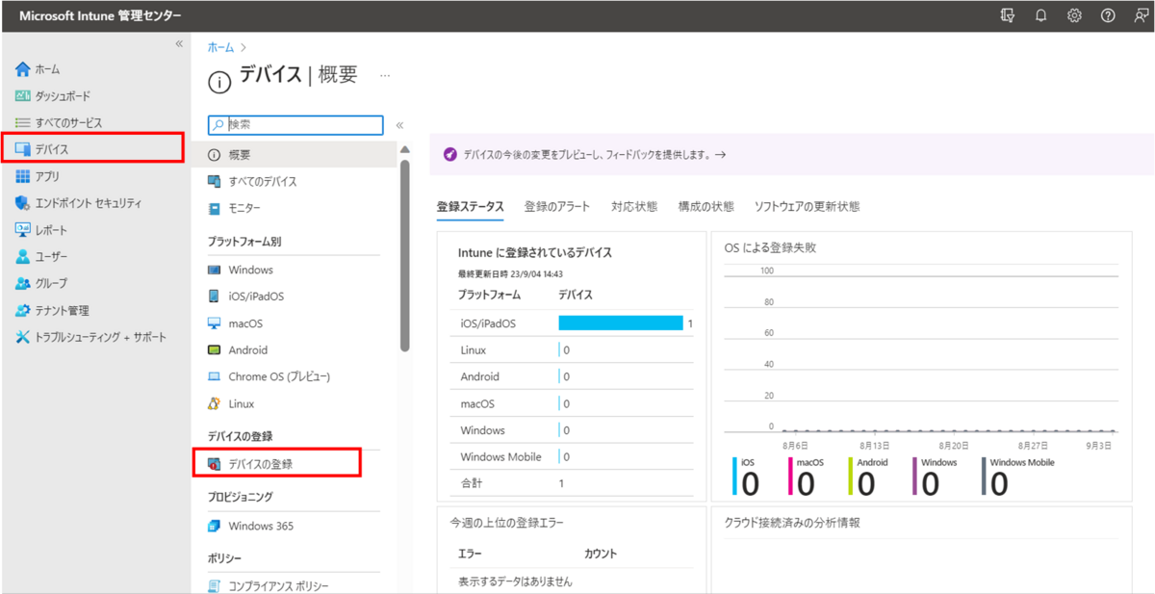Click the コンプライアンス ポリシー icon
Viewport: 1155px width, 594px height.
click(x=215, y=586)
